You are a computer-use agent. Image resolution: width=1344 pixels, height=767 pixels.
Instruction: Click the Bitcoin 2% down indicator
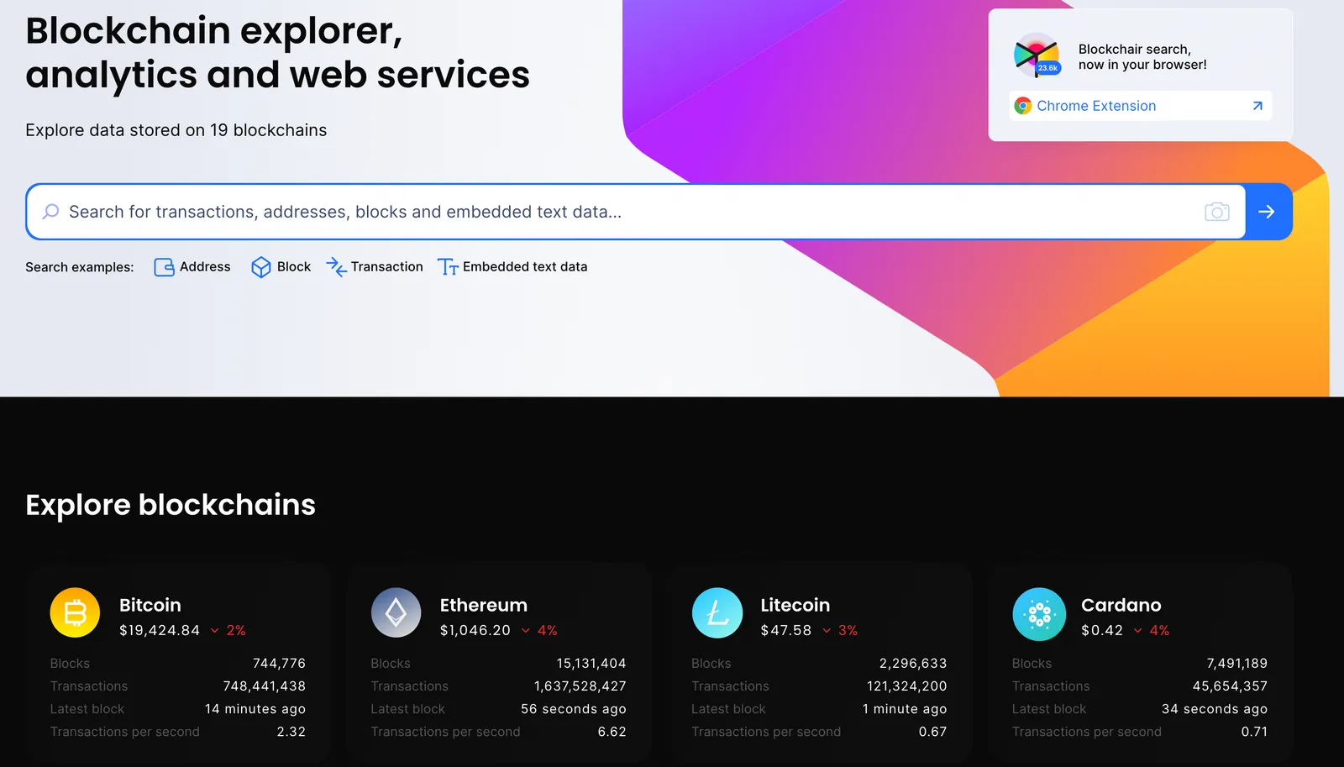coord(228,630)
